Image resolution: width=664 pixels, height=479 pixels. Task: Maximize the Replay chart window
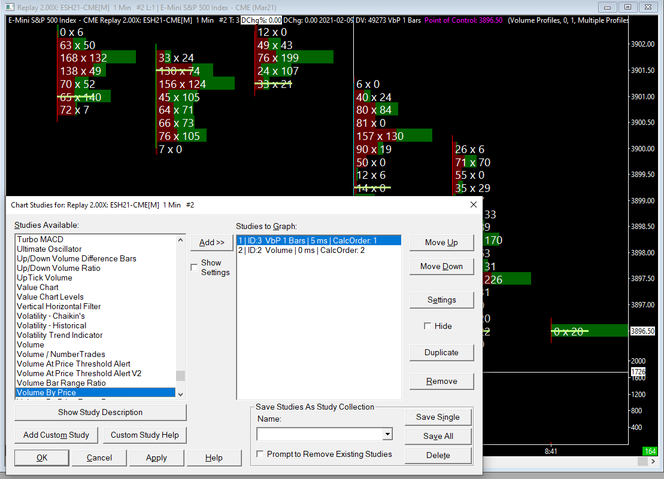point(627,7)
